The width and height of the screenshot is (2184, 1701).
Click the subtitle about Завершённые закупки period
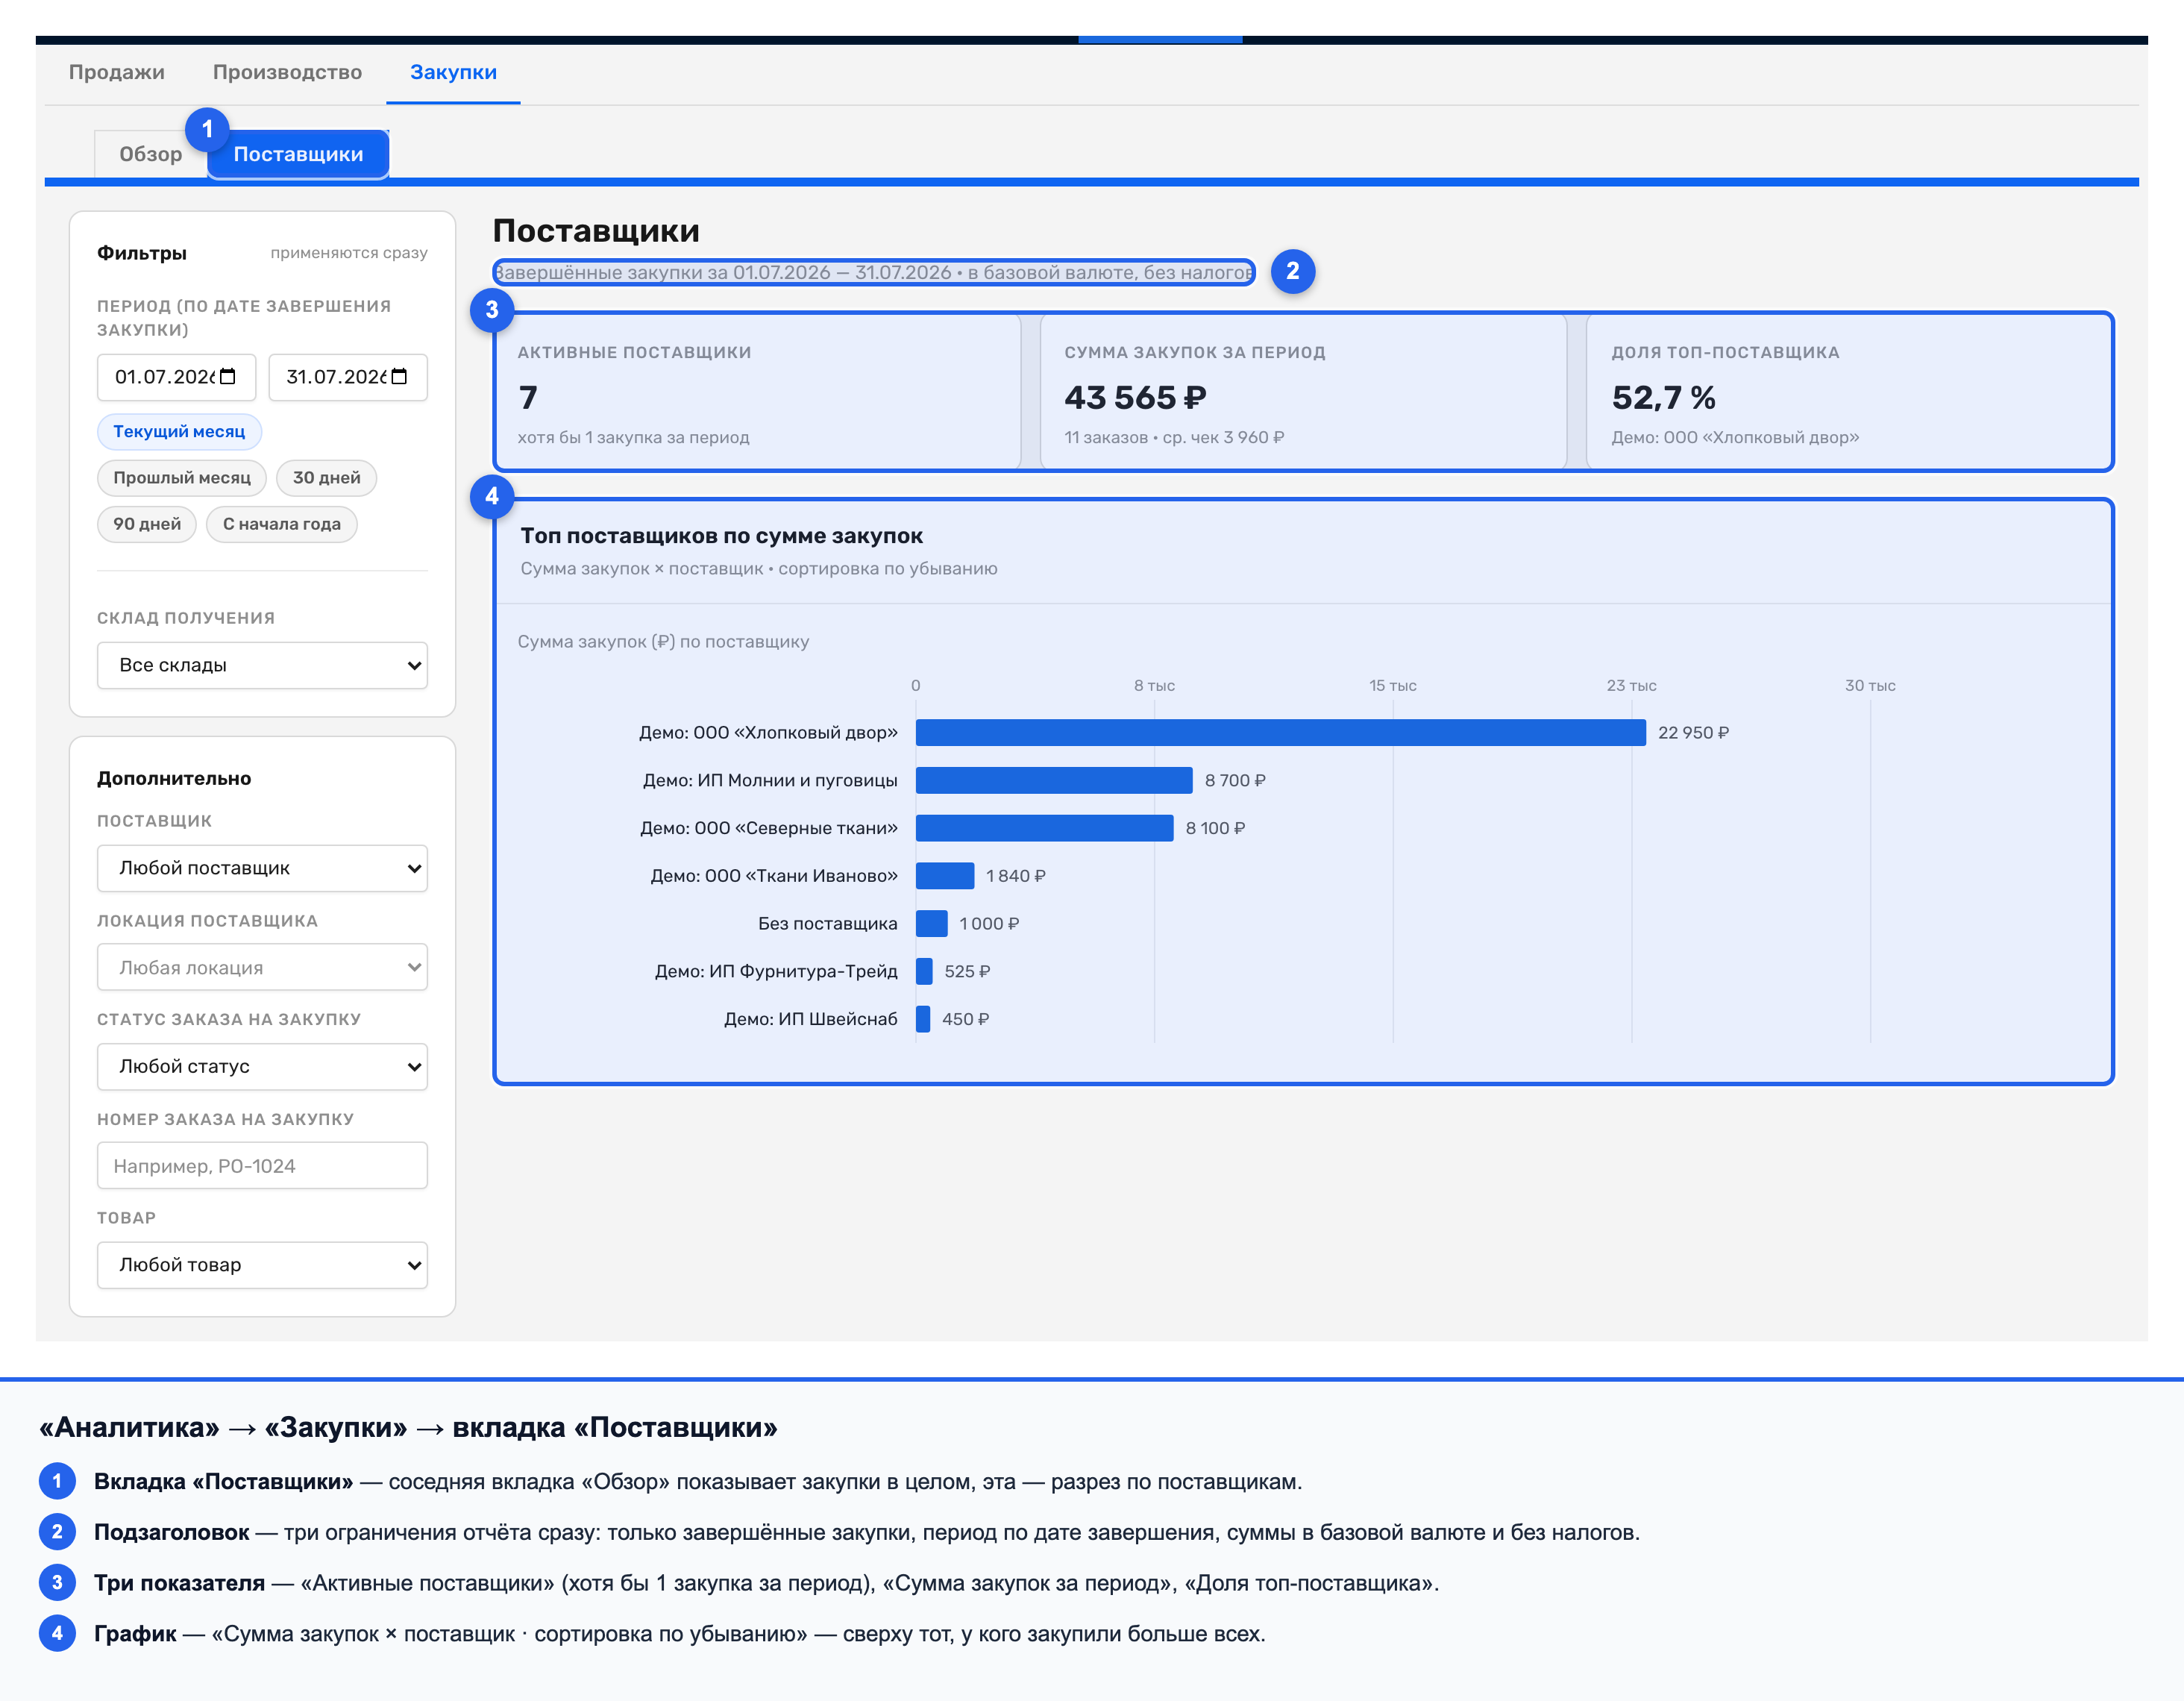[x=873, y=272]
